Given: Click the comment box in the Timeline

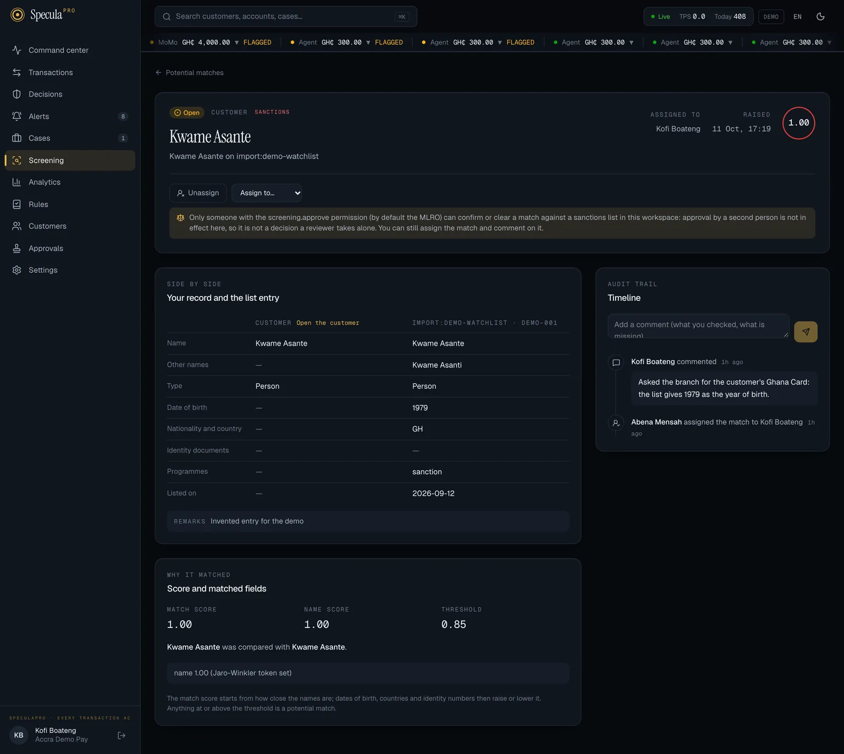Looking at the screenshot, I should (x=698, y=326).
